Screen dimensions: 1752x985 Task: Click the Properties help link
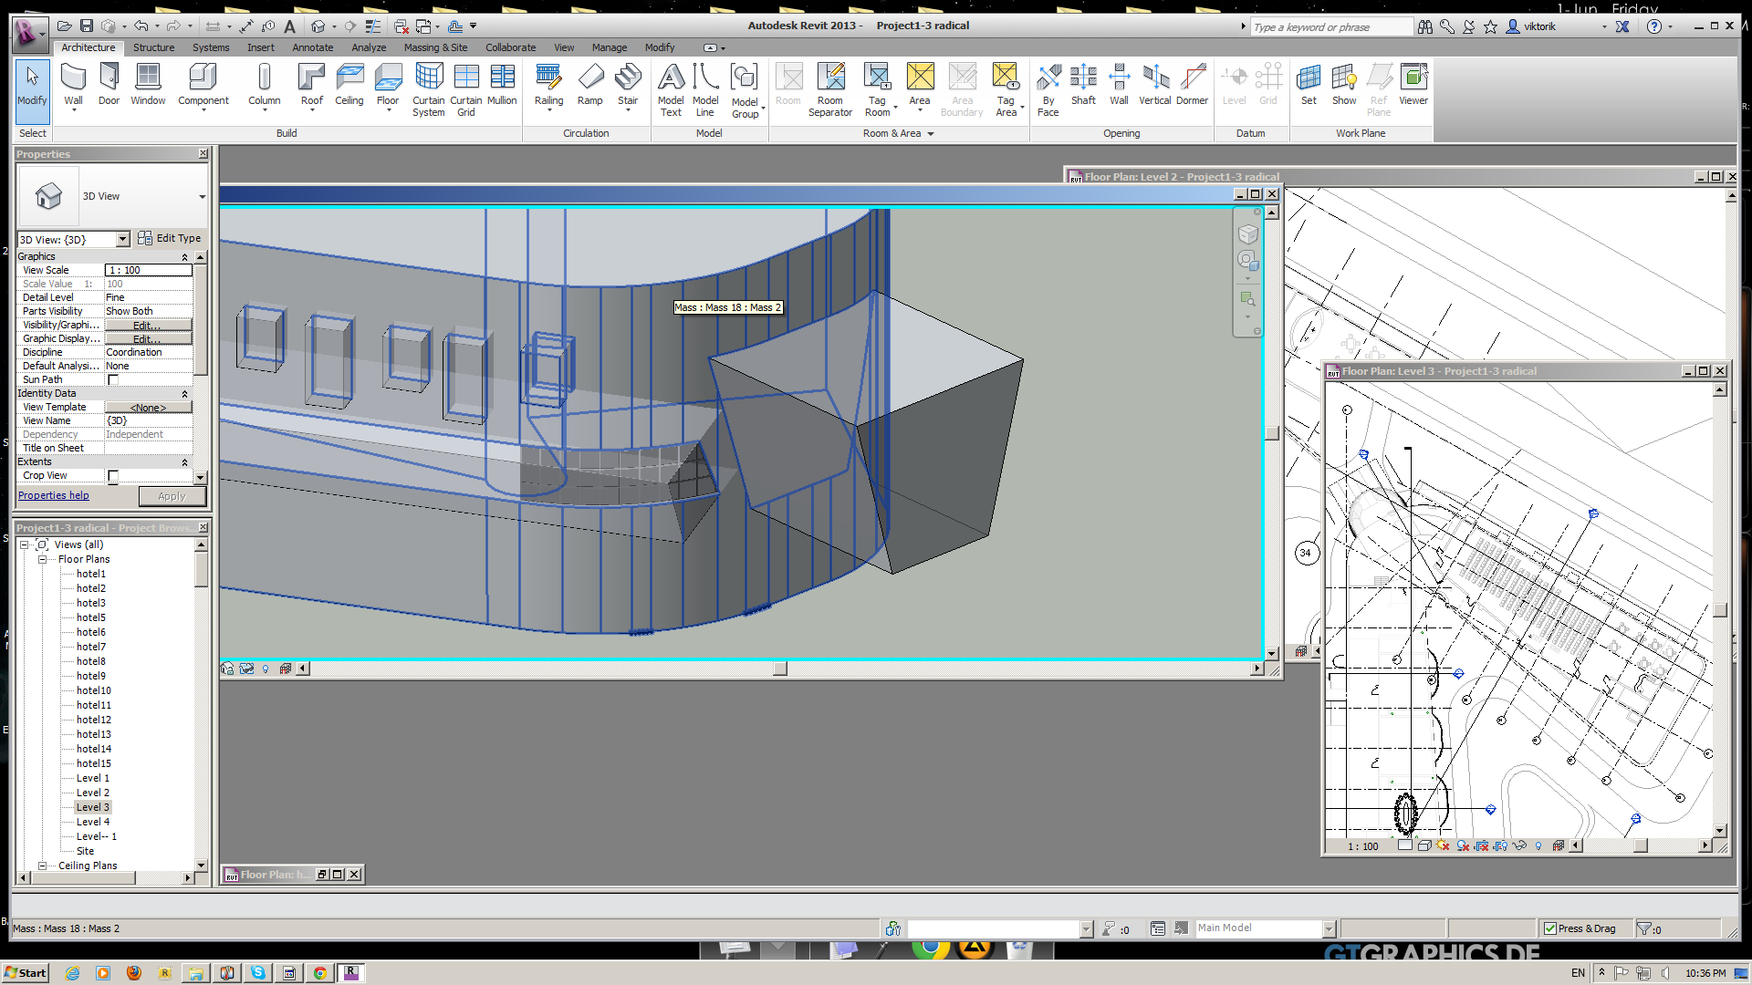[54, 495]
